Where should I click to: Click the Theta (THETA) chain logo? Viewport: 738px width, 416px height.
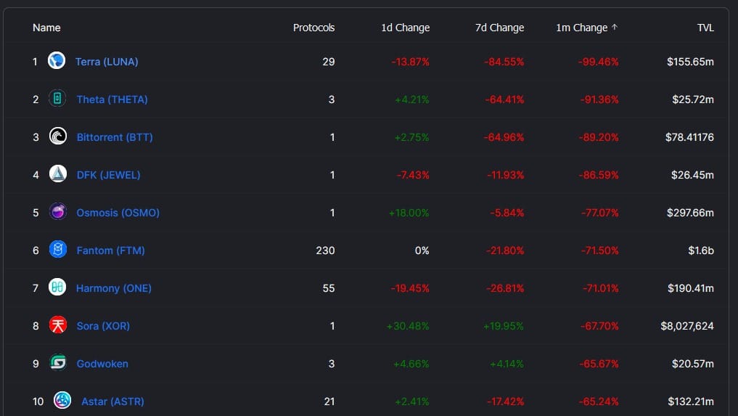tap(57, 99)
